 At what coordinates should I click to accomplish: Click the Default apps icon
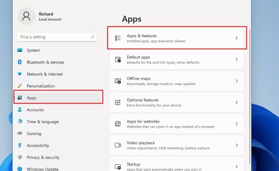click(118, 59)
